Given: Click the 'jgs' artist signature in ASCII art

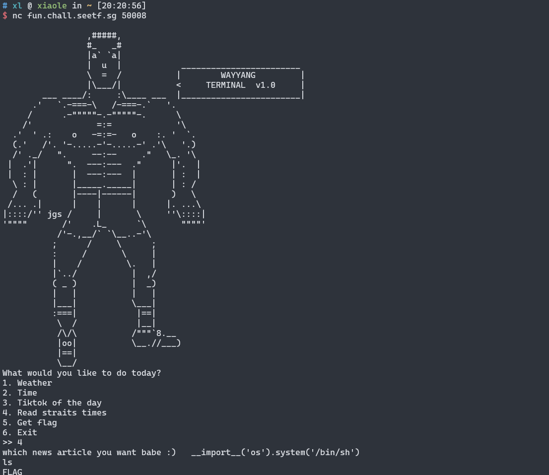Looking at the screenshot, I should point(55,214).
